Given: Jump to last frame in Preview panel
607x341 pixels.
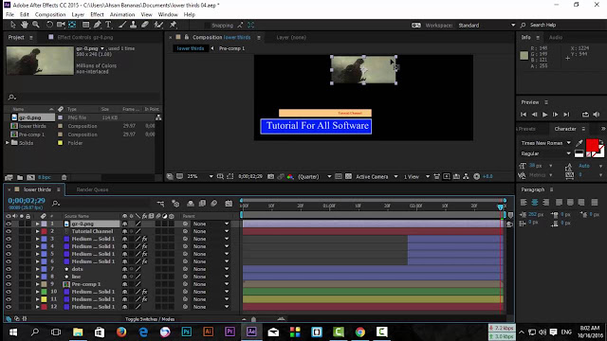Looking at the screenshot, I should pos(566,115).
